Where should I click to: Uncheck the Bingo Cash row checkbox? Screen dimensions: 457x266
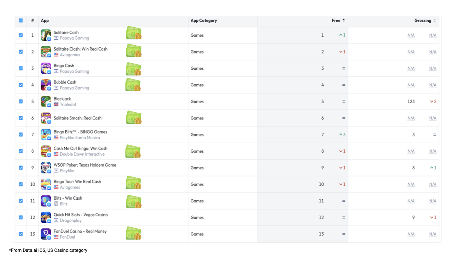pos(21,68)
